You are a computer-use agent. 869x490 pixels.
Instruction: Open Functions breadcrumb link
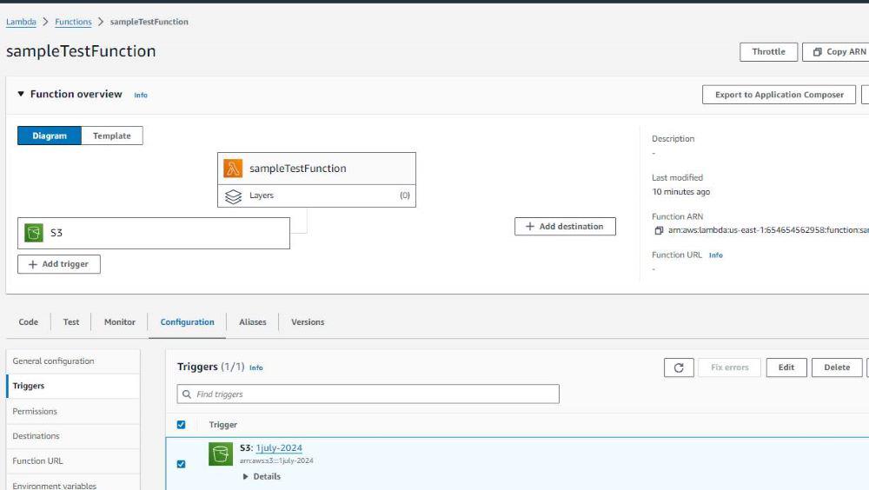(x=73, y=22)
